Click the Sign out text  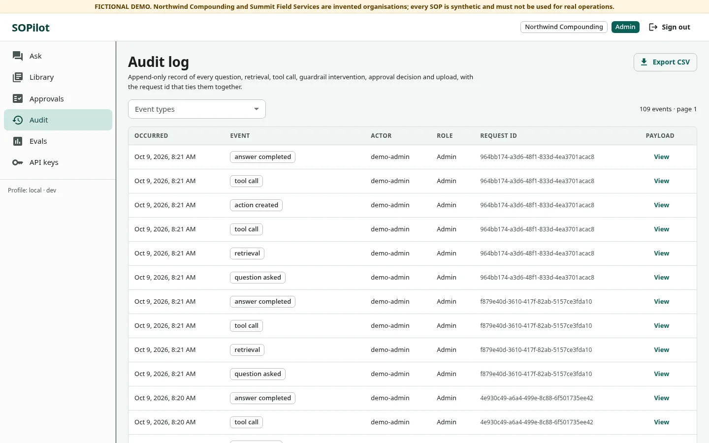pyautogui.click(x=676, y=27)
